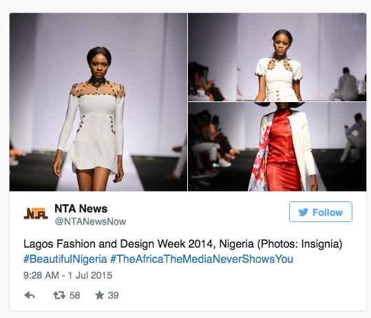Image resolution: width=371 pixels, height=318 pixels.
Task: Click the floral coat lining in the red dress photo
Action: click(258, 161)
